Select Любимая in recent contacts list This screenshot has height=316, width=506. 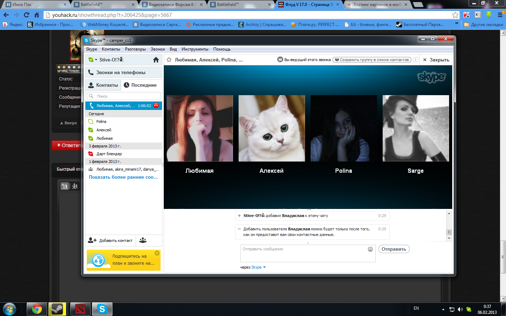tap(124, 138)
